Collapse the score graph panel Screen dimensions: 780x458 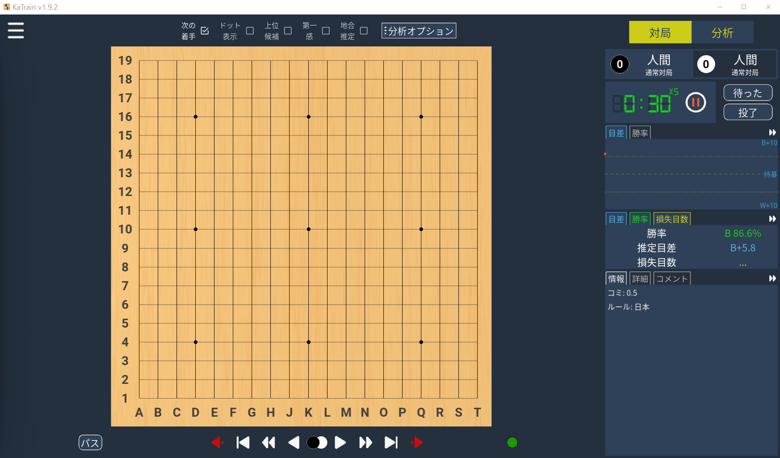[x=772, y=133]
